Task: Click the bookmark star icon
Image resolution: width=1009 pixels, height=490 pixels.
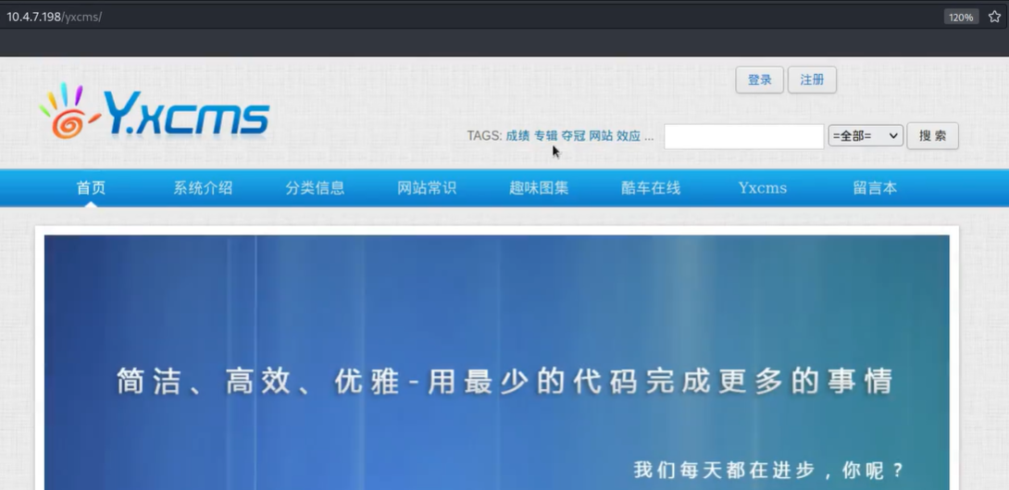Action: pos(994,17)
